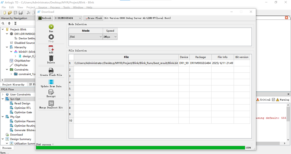Click Optimize RTL flow step
Image resolution: width=291 pixels, height=154 pixels.
(23, 108)
